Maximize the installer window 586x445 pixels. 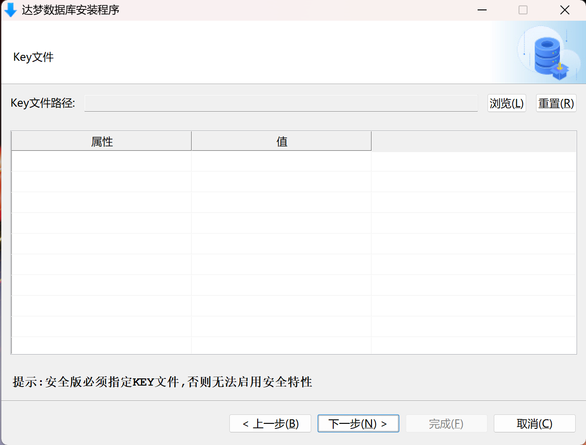coord(523,10)
